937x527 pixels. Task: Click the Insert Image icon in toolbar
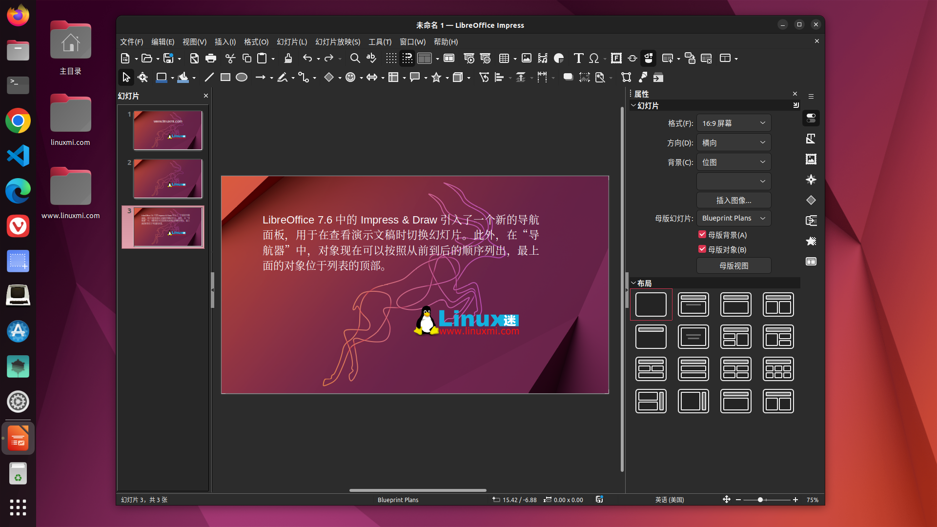527,59
